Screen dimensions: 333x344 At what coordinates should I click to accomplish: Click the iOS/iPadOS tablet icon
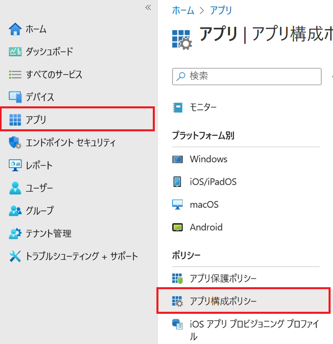click(x=177, y=182)
